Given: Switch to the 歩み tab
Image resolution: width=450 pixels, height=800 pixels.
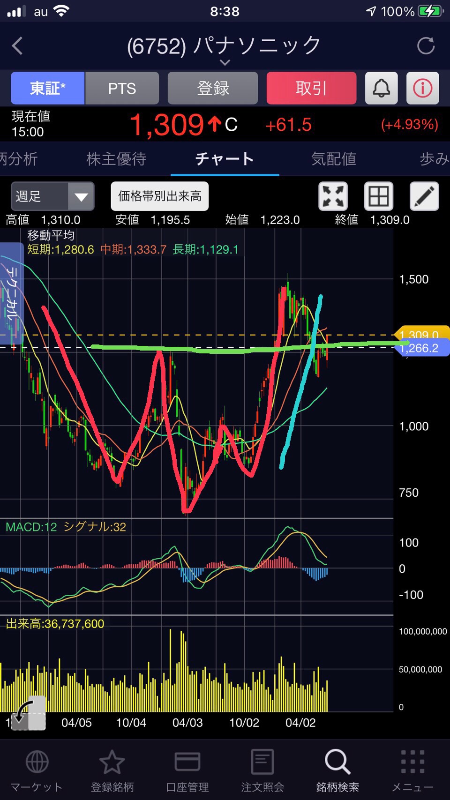Looking at the screenshot, I should click(435, 159).
